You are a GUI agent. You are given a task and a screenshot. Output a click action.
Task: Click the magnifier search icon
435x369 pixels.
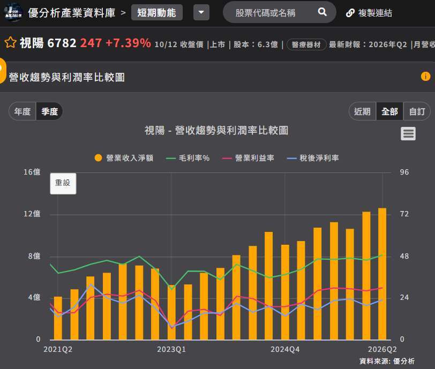tap(322, 12)
